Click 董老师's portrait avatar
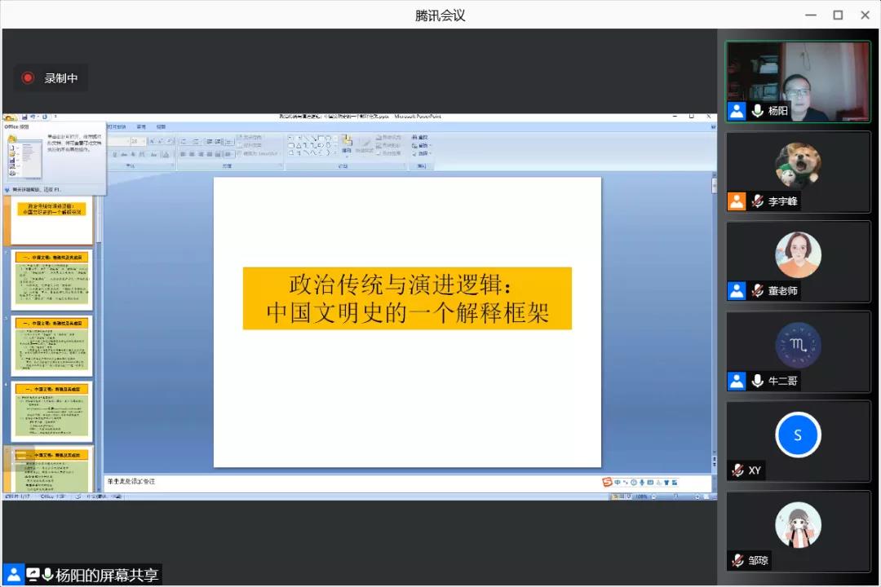 pyautogui.click(x=798, y=254)
